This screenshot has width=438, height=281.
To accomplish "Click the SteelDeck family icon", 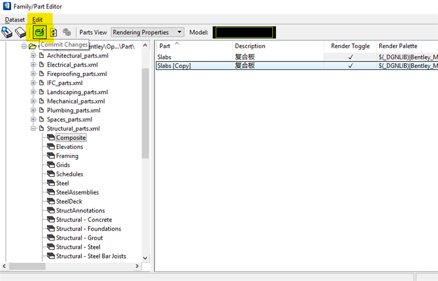I will pos(51,201).
